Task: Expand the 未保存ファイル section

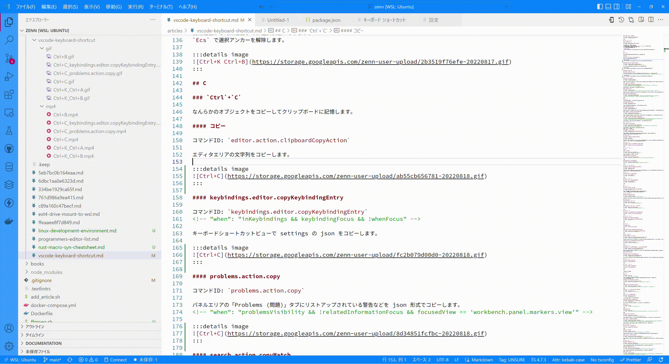Action: [90, 351]
